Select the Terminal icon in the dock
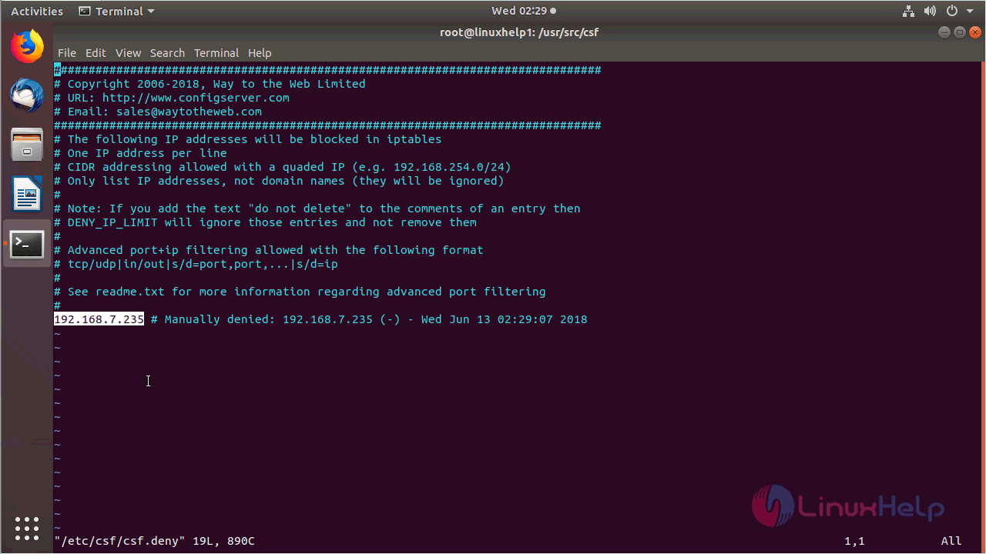Viewport: 986px width, 554px height. coord(27,244)
